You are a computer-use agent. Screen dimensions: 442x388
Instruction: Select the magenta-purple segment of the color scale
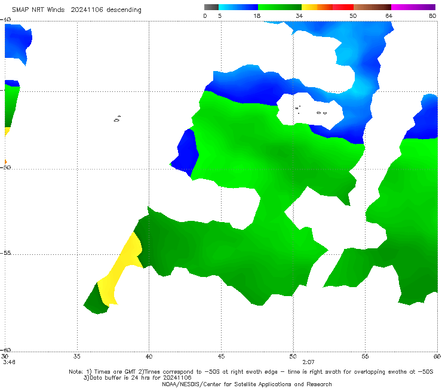pos(413,7)
